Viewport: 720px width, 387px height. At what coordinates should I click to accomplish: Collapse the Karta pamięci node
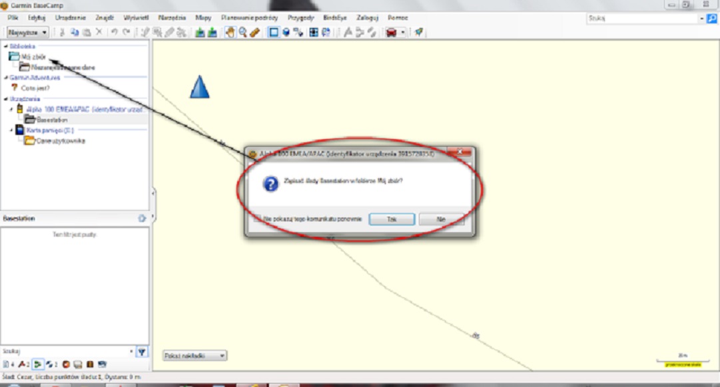[11, 130]
